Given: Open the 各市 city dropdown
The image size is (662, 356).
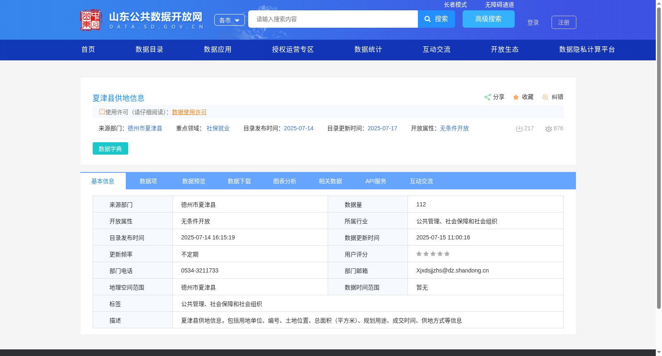Looking at the screenshot, I should click(230, 20).
